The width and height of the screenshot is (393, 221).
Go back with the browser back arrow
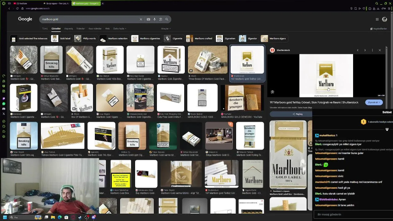click(9, 8)
